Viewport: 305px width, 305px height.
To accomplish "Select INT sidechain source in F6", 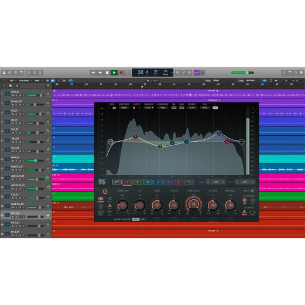I will pyautogui.click(x=244, y=201).
